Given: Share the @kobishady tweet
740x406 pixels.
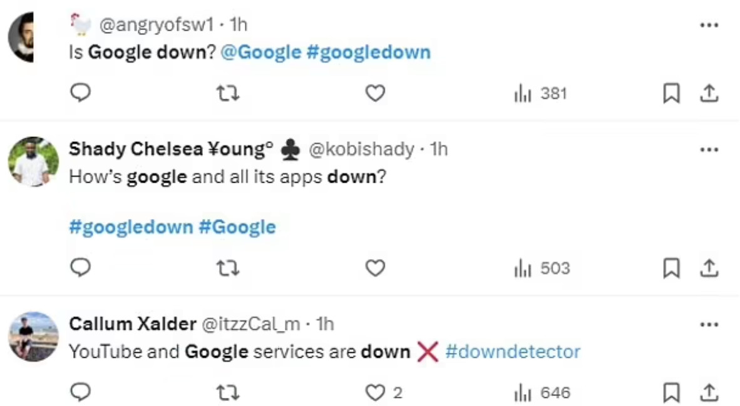Looking at the screenshot, I should coord(709,268).
